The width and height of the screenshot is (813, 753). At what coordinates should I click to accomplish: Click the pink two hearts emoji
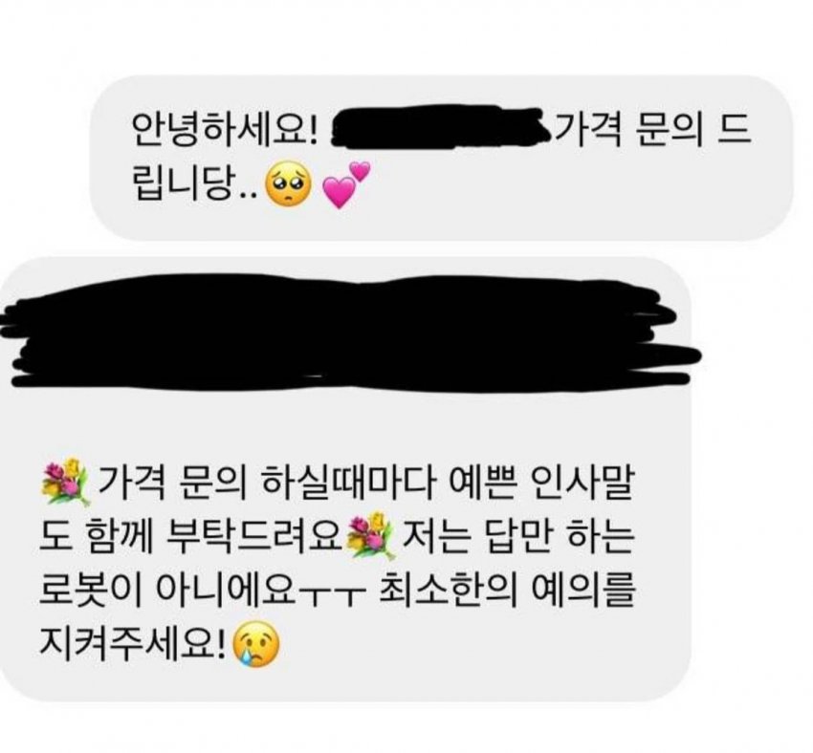[x=346, y=184]
